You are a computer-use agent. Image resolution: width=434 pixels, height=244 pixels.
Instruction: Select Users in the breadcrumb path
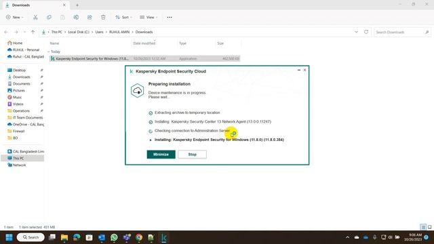coord(99,32)
